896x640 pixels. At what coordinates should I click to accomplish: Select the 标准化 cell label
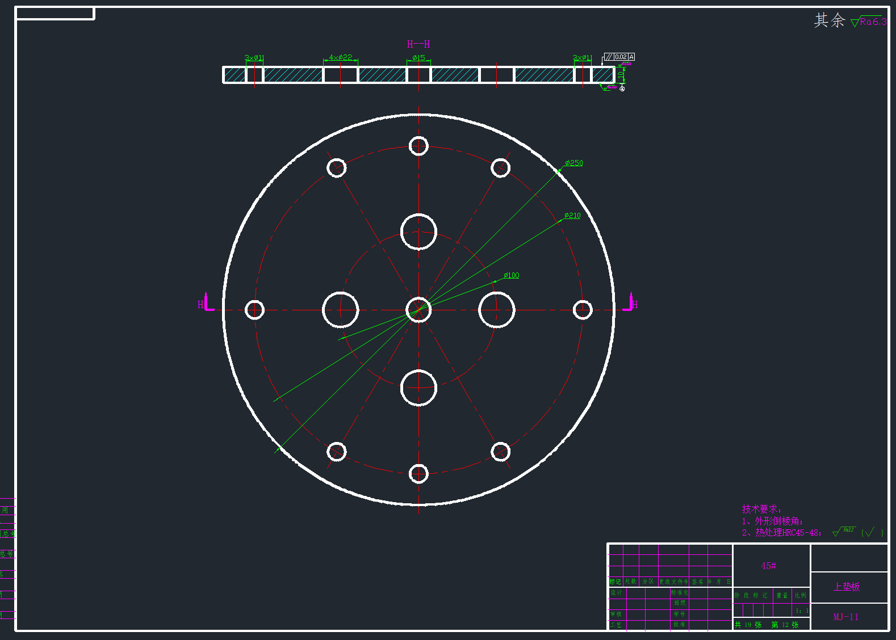[x=680, y=592]
